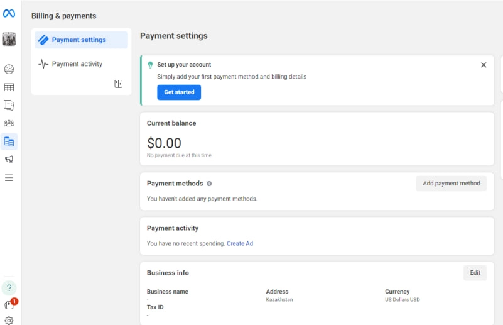Open the Audiences people icon
The height and width of the screenshot is (325, 503).
pos(9,123)
